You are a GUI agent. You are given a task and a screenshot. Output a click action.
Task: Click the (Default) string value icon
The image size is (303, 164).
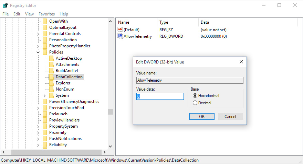(120, 30)
